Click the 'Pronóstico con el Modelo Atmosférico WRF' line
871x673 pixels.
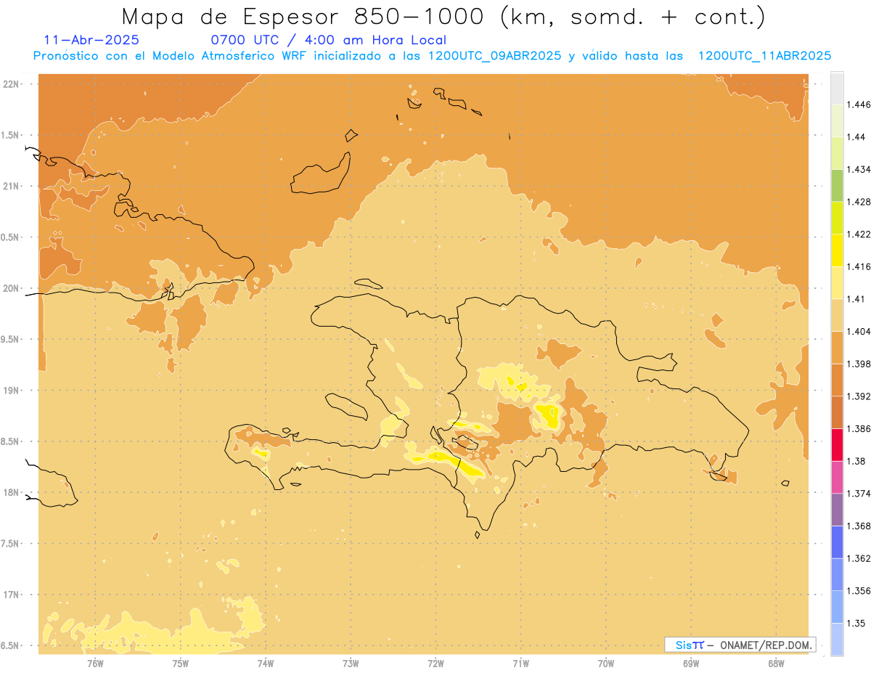pyautogui.click(x=432, y=56)
